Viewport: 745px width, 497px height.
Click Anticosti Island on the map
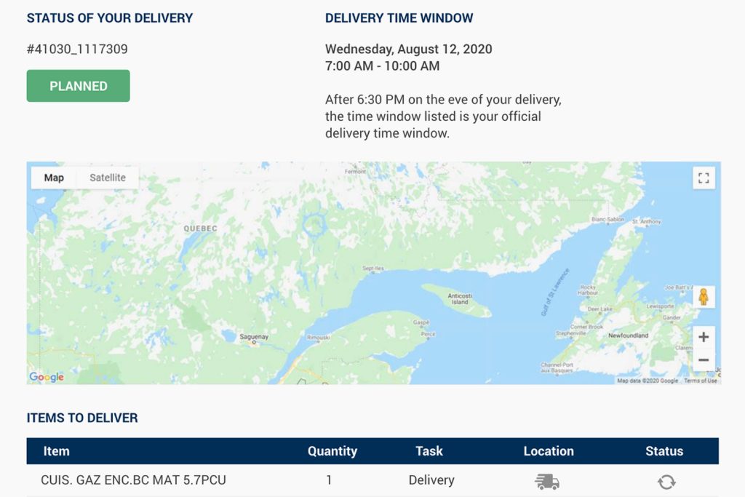point(457,298)
